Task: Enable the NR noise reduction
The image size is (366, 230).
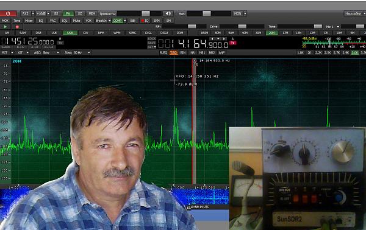Action: pos(193,52)
